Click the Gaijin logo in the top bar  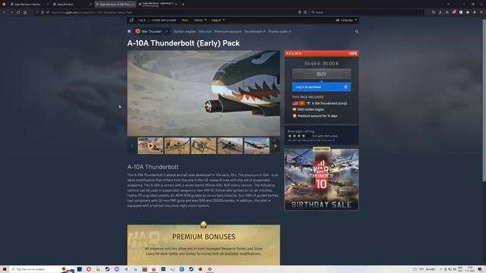click(x=131, y=20)
